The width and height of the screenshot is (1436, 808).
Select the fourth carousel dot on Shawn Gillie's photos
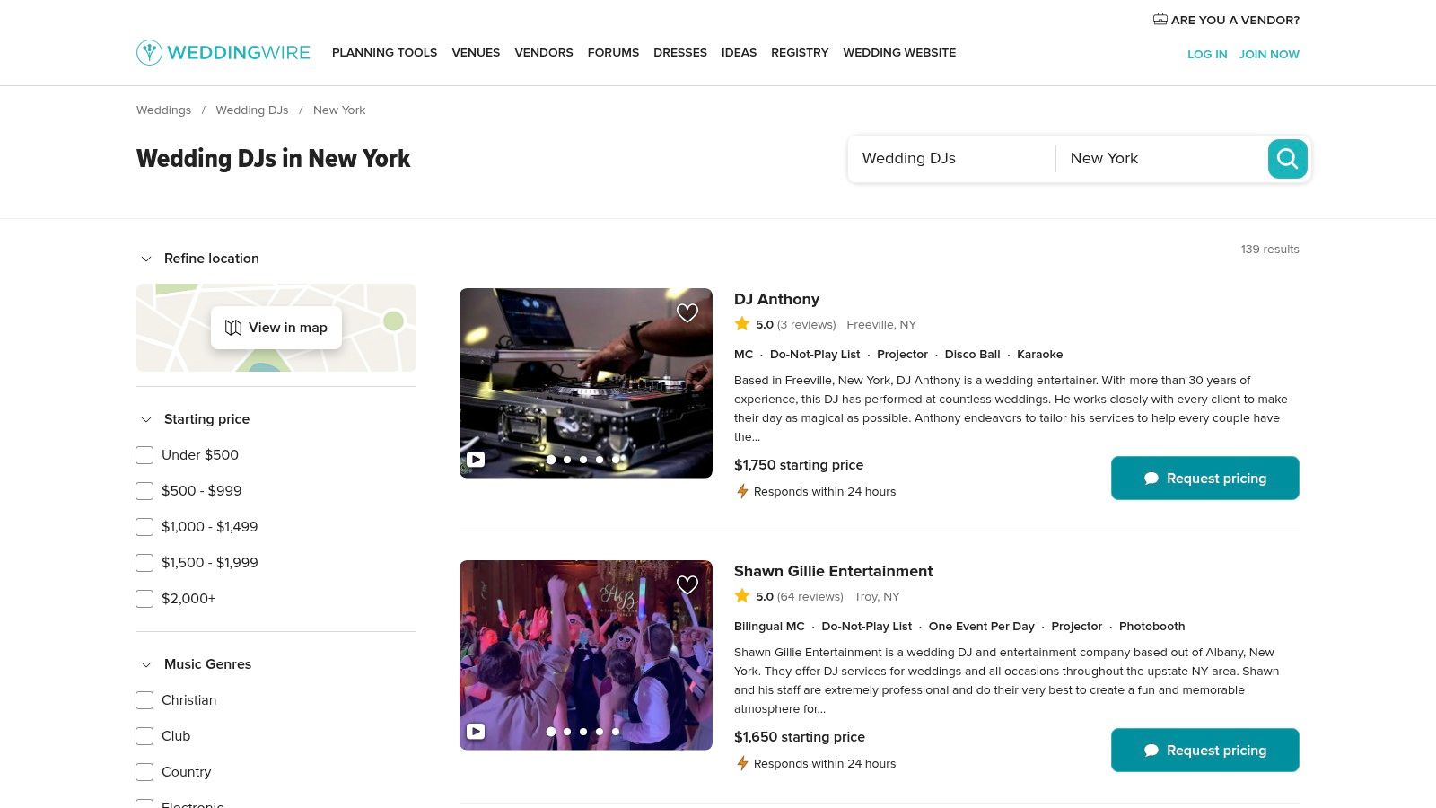click(x=599, y=732)
